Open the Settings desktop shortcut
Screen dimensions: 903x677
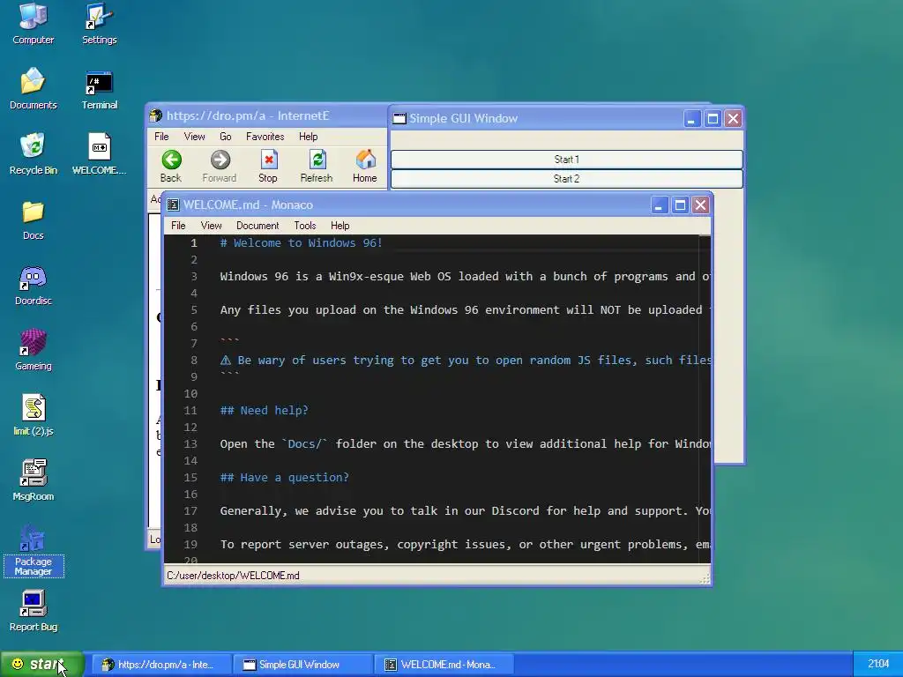99,24
